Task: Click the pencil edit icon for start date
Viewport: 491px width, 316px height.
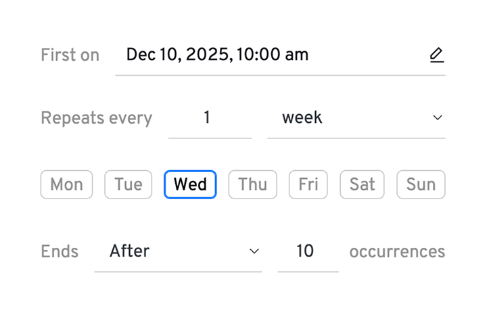Action: (437, 55)
